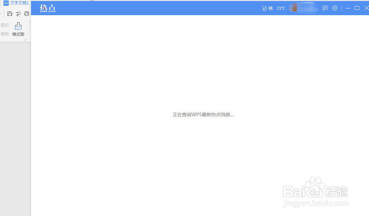Image resolution: width=369 pixels, height=216 pixels.
Task: Click the WPS document icon on the tab
Action: coord(6,3)
